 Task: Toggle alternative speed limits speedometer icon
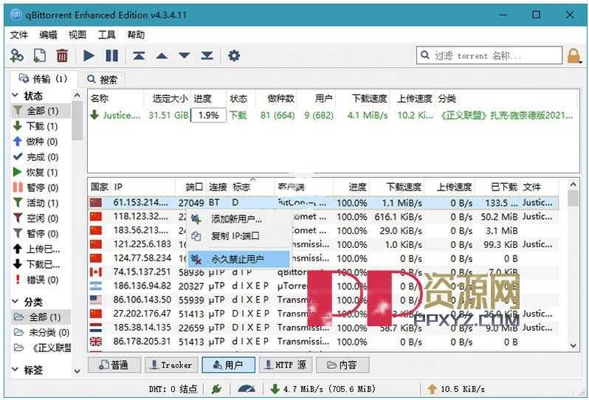point(247,389)
